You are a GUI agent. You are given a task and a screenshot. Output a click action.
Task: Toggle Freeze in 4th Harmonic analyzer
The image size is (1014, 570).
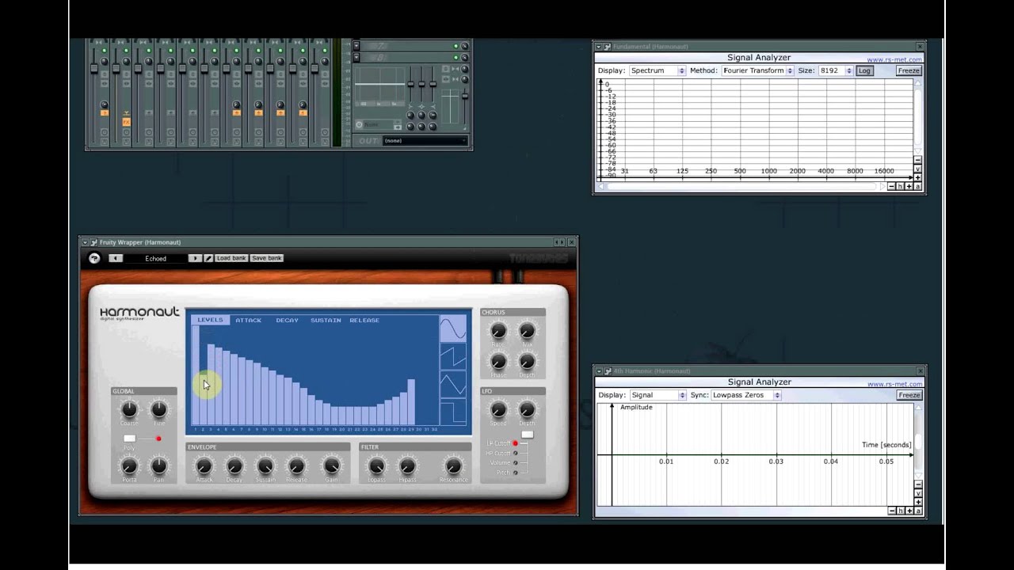point(909,395)
